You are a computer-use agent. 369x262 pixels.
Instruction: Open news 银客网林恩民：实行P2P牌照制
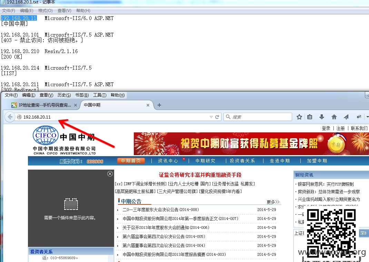(x=326, y=184)
